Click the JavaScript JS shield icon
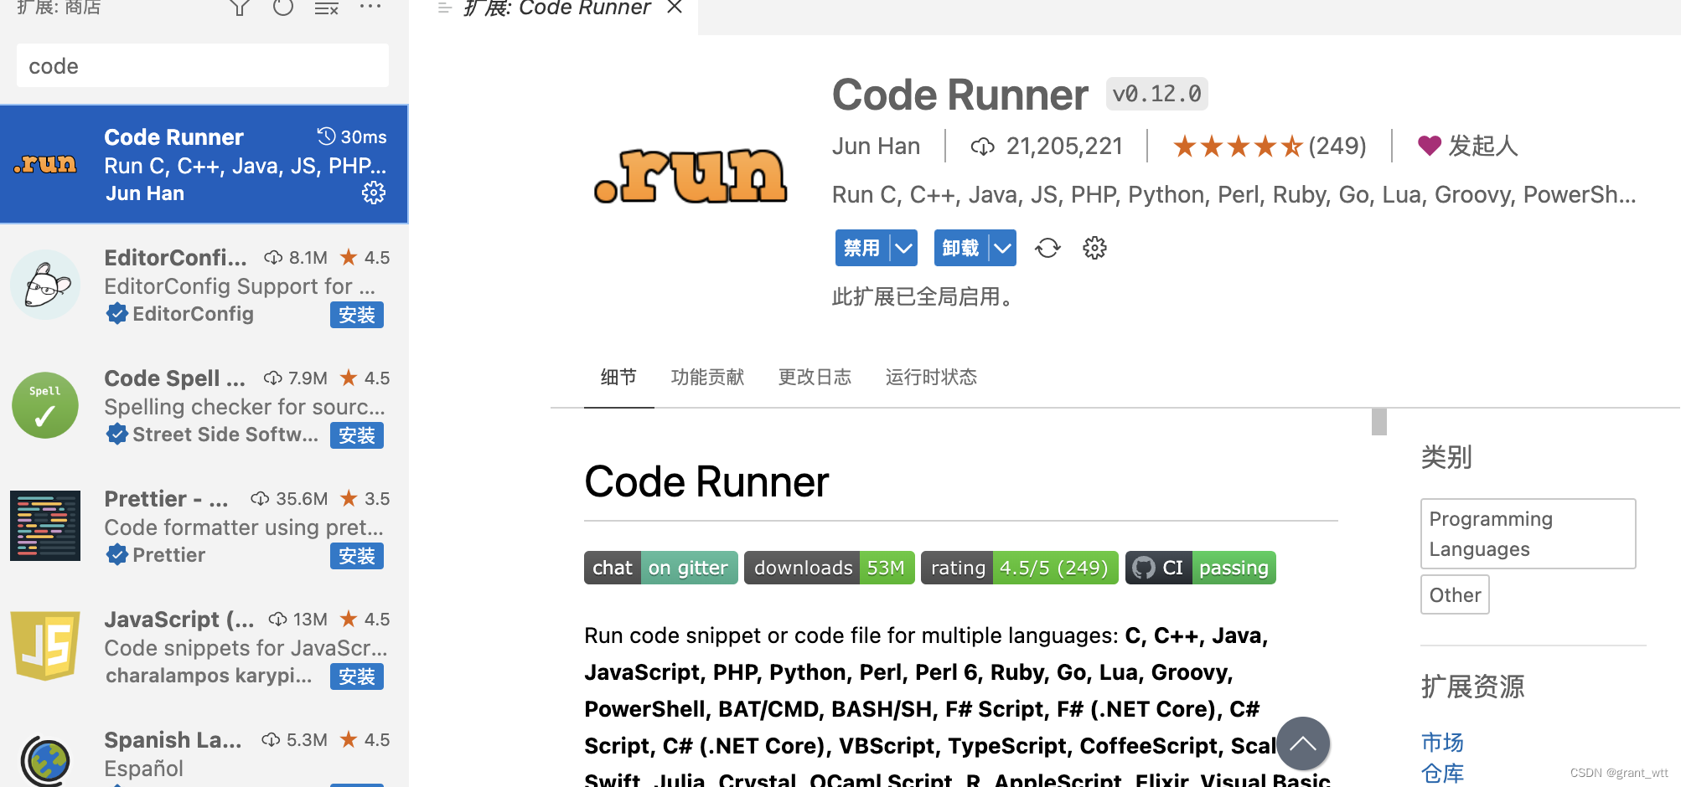Viewport: 1681px width, 787px height. (45, 646)
